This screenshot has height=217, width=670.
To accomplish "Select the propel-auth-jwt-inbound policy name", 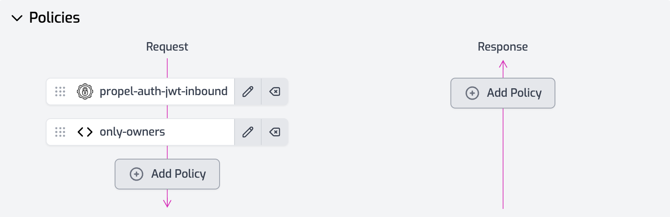I will coord(163,91).
